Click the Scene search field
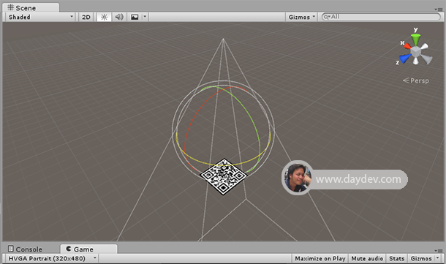Viewport: 446px width, 264px height. [x=381, y=17]
